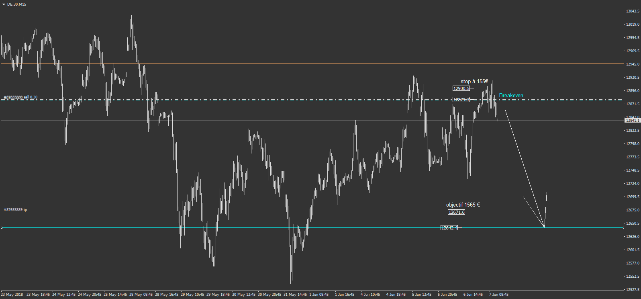Click 12798.0 on the price axis
Image resolution: width=641 pixels, height=299 pixels.
tap(633, 144)
